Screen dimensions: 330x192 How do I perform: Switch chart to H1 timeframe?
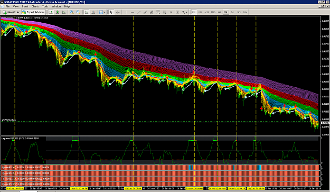coord(219,12)
